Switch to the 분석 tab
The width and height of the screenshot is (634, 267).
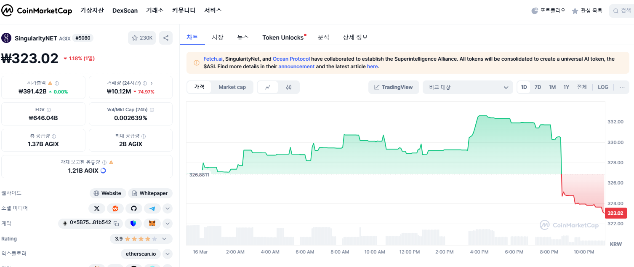[x=323, y=37]
